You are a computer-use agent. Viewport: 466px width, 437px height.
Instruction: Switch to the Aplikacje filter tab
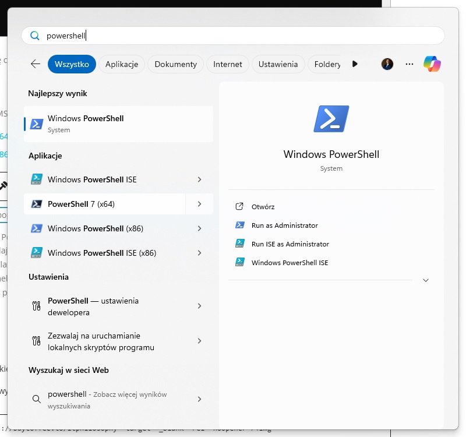pyautogui.click(x=122, y=64)
